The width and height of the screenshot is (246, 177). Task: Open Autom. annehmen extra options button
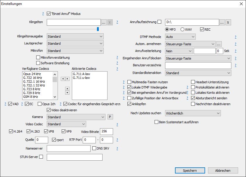click(x=219, y=44)
